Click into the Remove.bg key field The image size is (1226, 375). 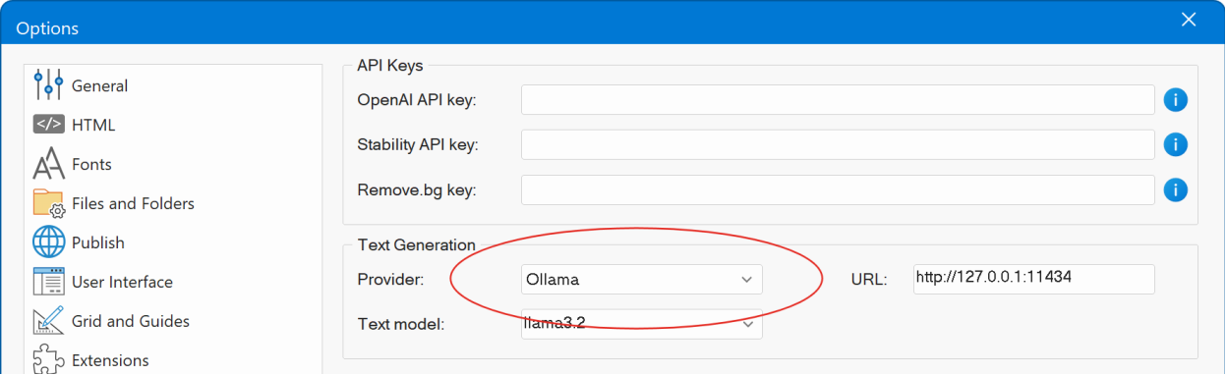pyautogui.click(x=838, y=190)
